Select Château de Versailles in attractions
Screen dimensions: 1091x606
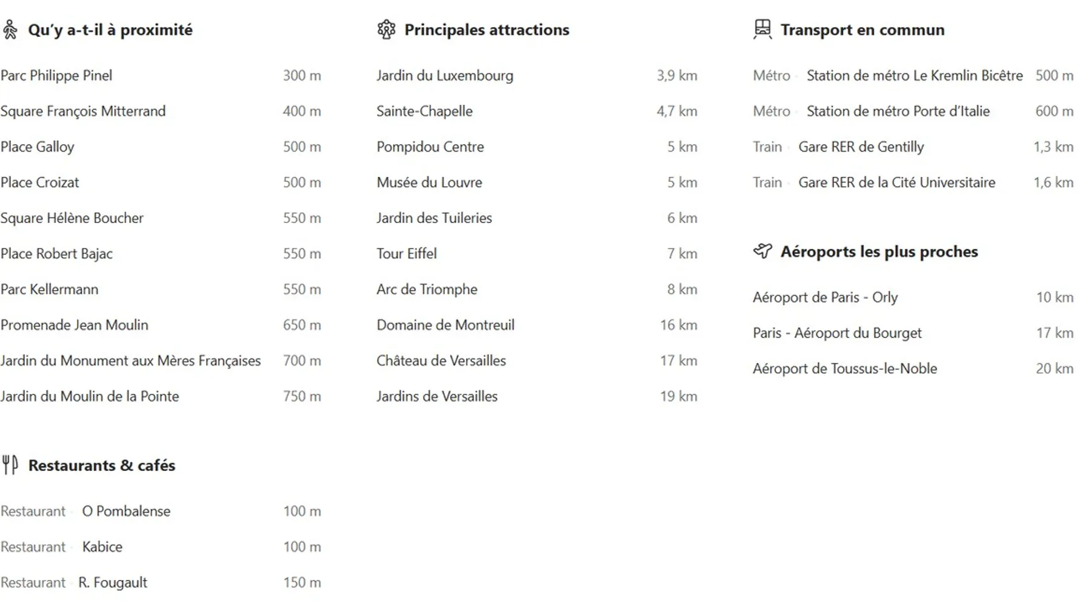pos(441,361)
